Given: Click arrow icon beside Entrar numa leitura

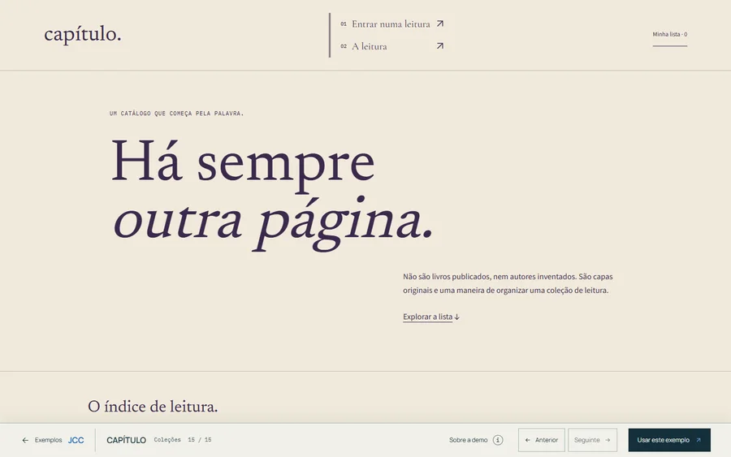Looking at the screenshot, I should 439,24.
